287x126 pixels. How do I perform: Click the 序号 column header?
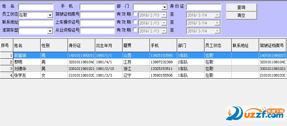click(x=7, y=45)
